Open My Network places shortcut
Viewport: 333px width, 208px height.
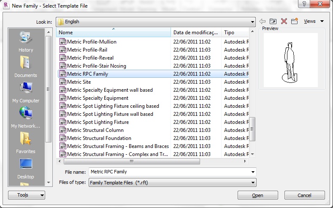(26, 118)
